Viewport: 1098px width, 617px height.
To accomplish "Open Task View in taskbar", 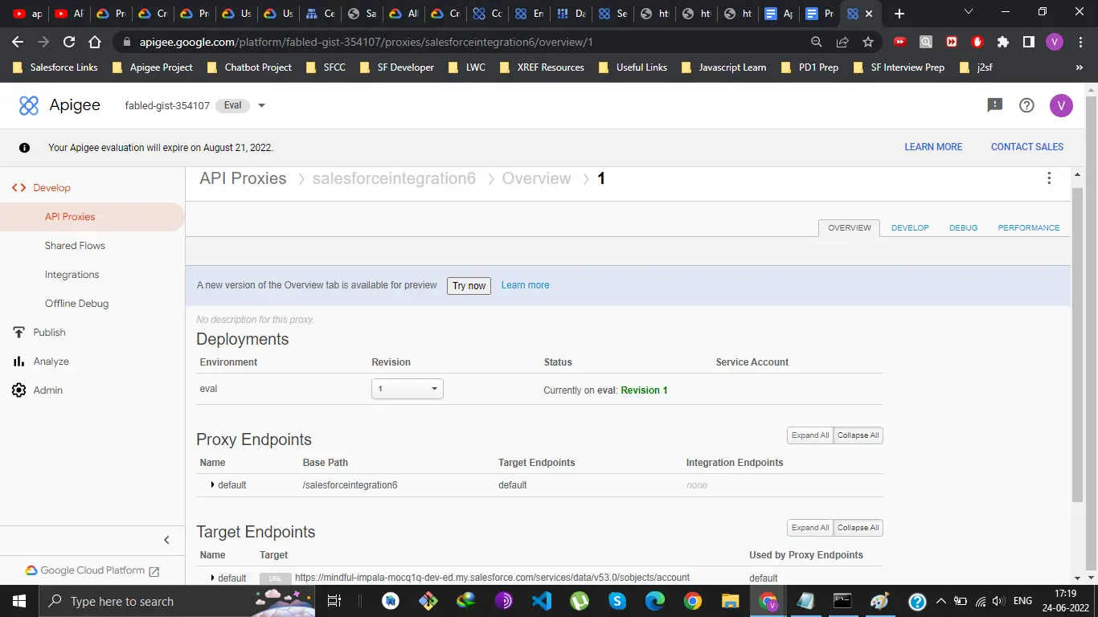I will (335, 601).
